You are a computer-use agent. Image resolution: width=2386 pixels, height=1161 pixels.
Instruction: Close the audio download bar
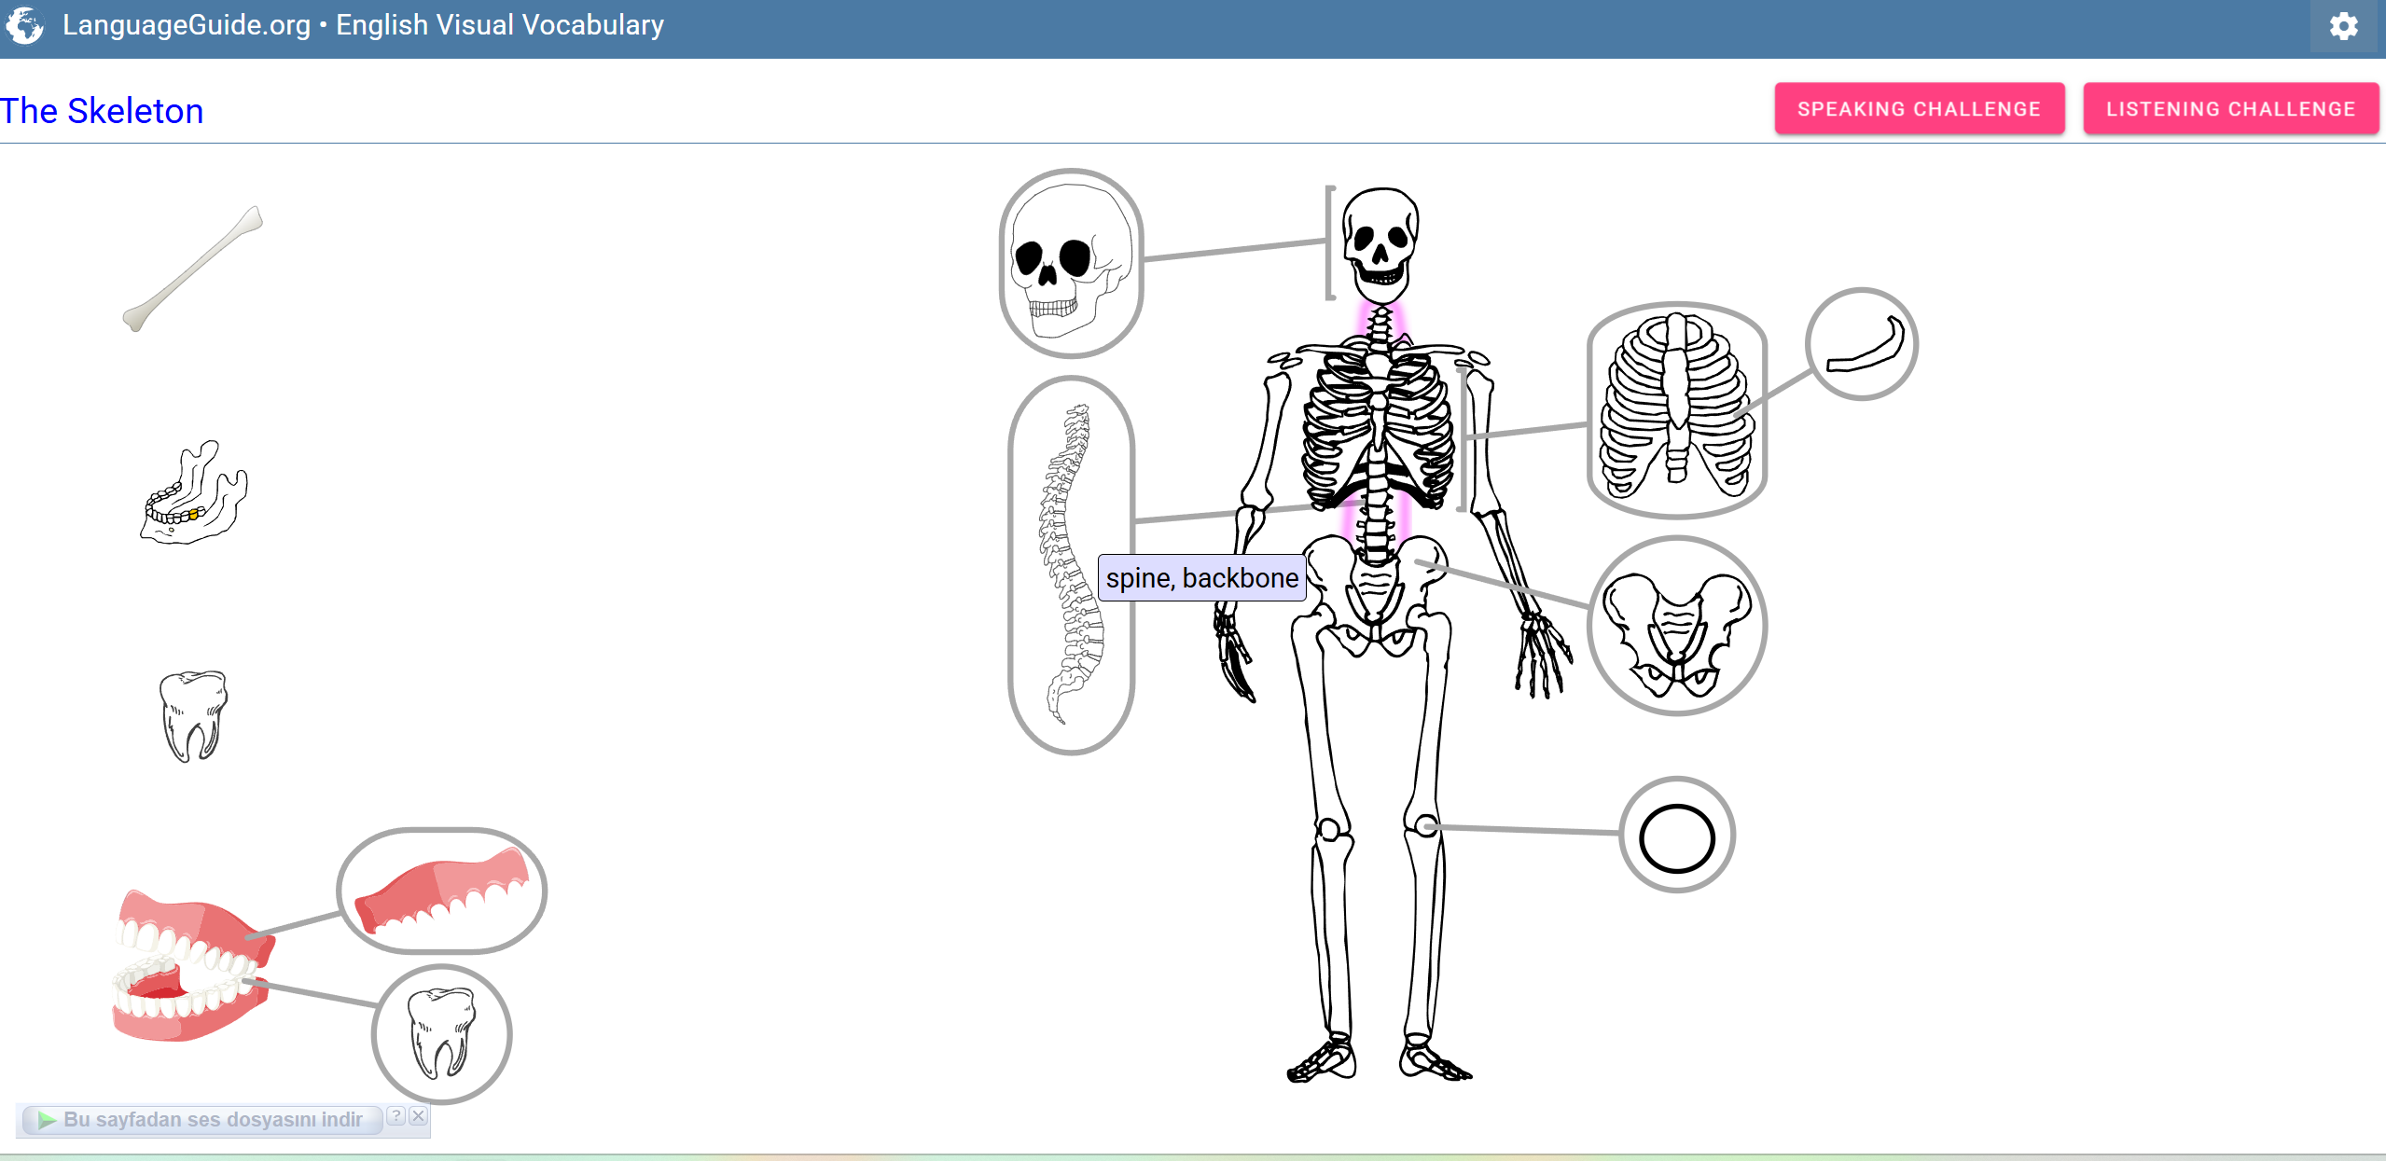[418, 1115]
